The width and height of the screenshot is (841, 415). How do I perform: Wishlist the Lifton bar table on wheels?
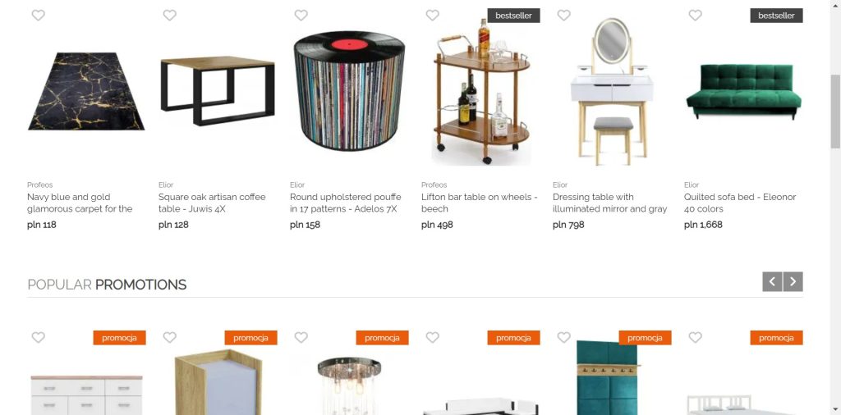(x=432, y=16)
